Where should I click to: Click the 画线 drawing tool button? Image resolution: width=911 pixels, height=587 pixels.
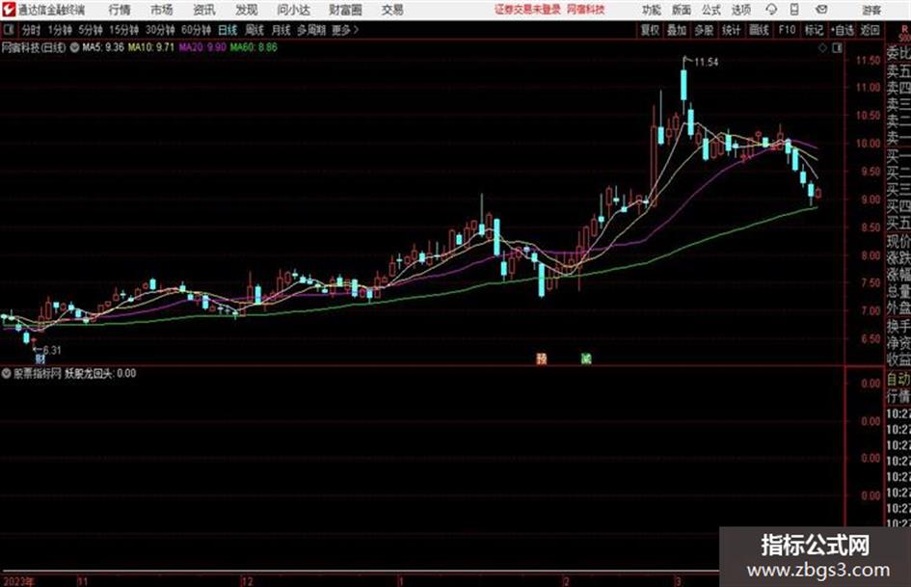pyautogui.click(x=759, y=30)
